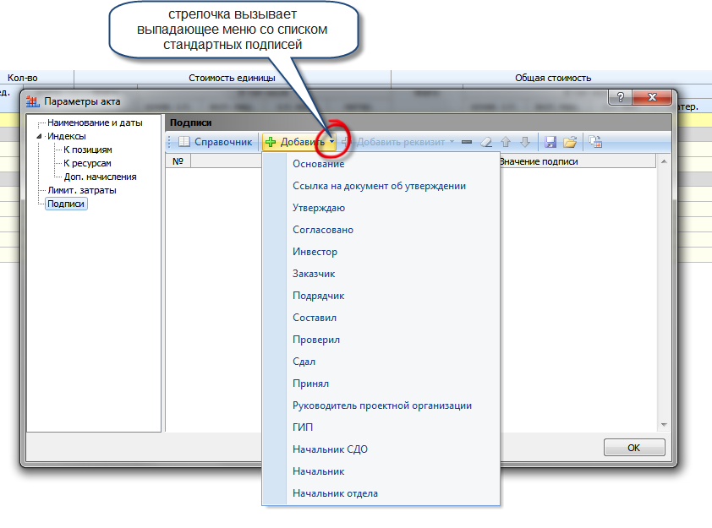The image size is (712, 528).
Task: Select Доп. начисления tree item
Action: [x=100, y=177]
